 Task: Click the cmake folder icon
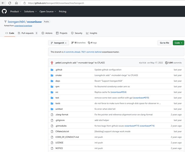(52, 75)
